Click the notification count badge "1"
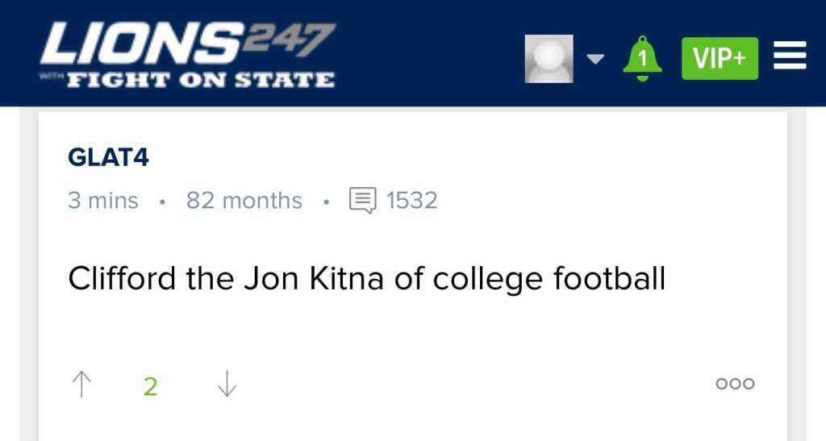Image resolution: width=826 pixels, height=441 pixels. tap(642, 58)
